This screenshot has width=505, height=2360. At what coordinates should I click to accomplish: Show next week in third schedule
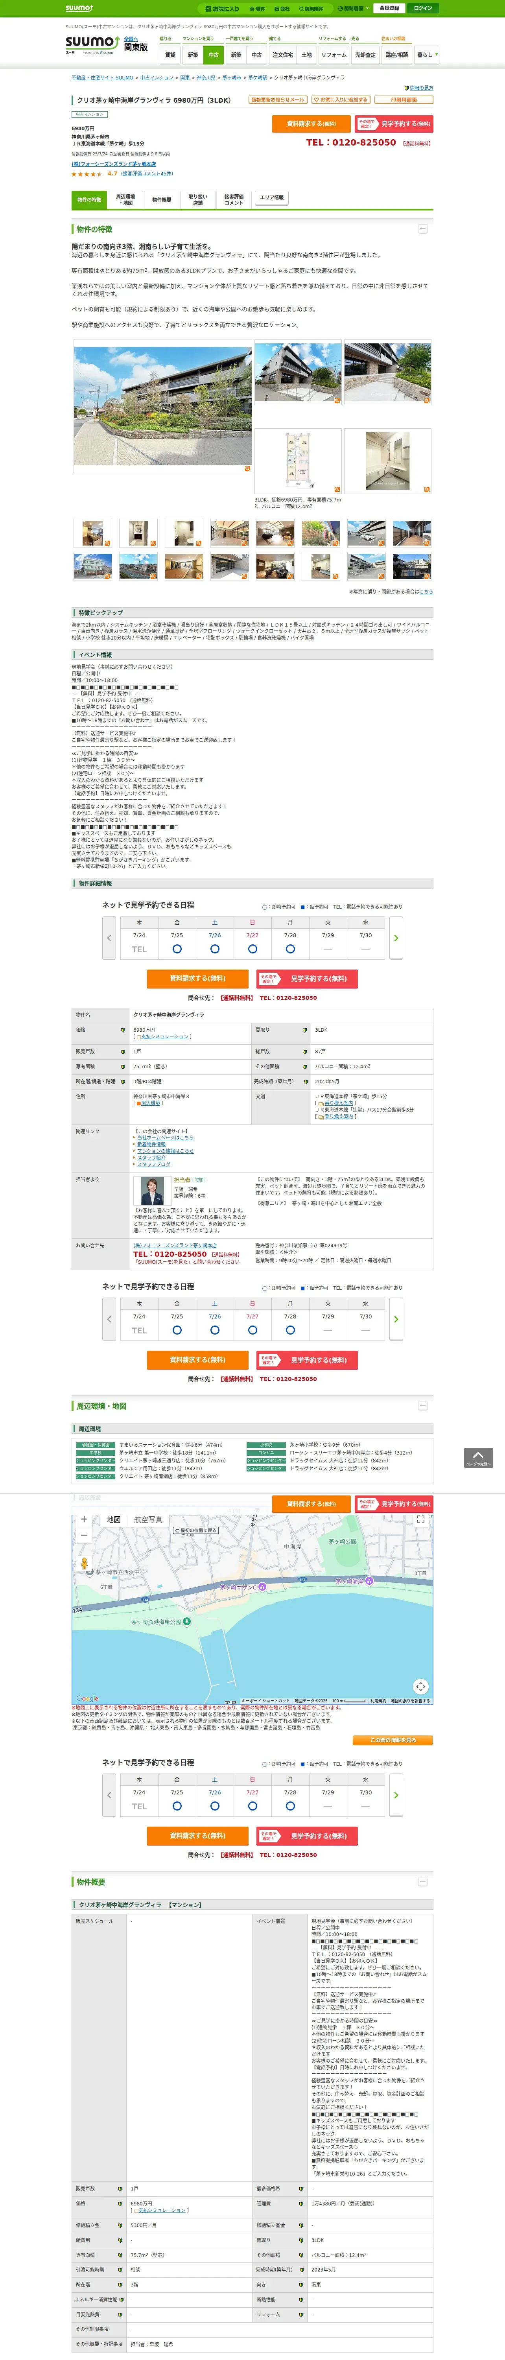point(396,1796)
